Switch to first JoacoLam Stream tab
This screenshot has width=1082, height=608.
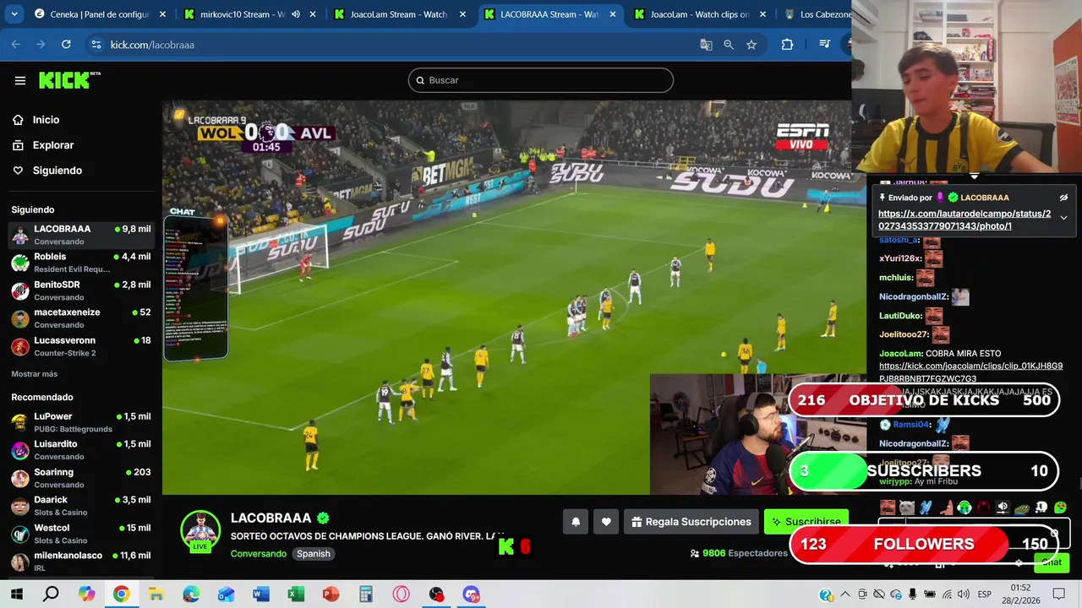tap(399, 14)
